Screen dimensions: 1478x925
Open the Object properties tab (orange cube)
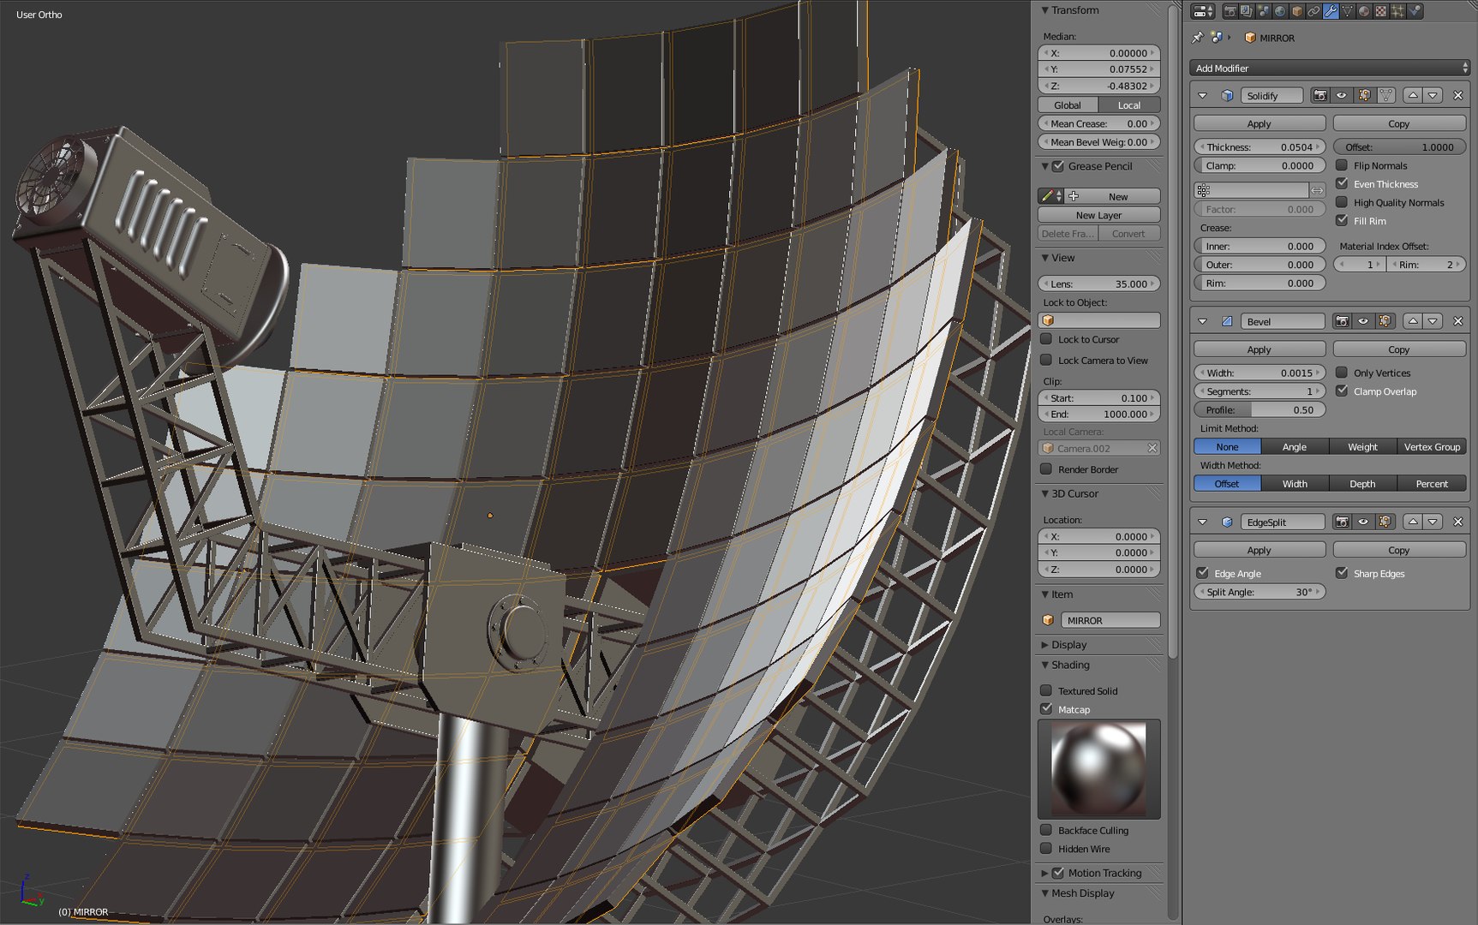(x=1297, y=11)
